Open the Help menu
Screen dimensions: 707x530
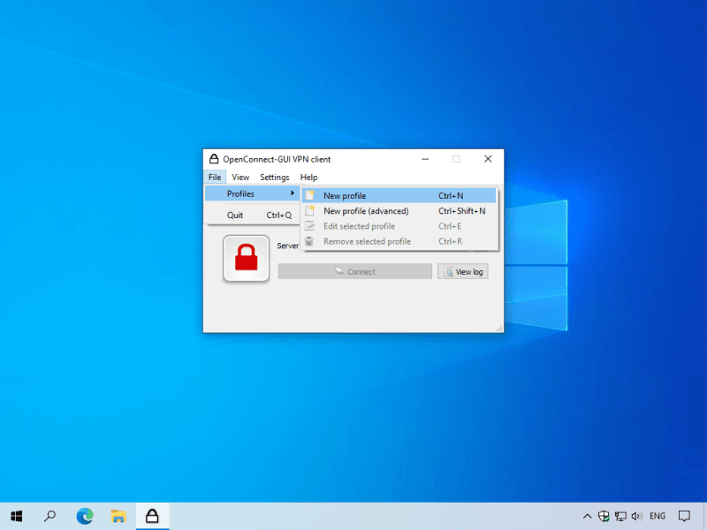click(x=308, y=178)
